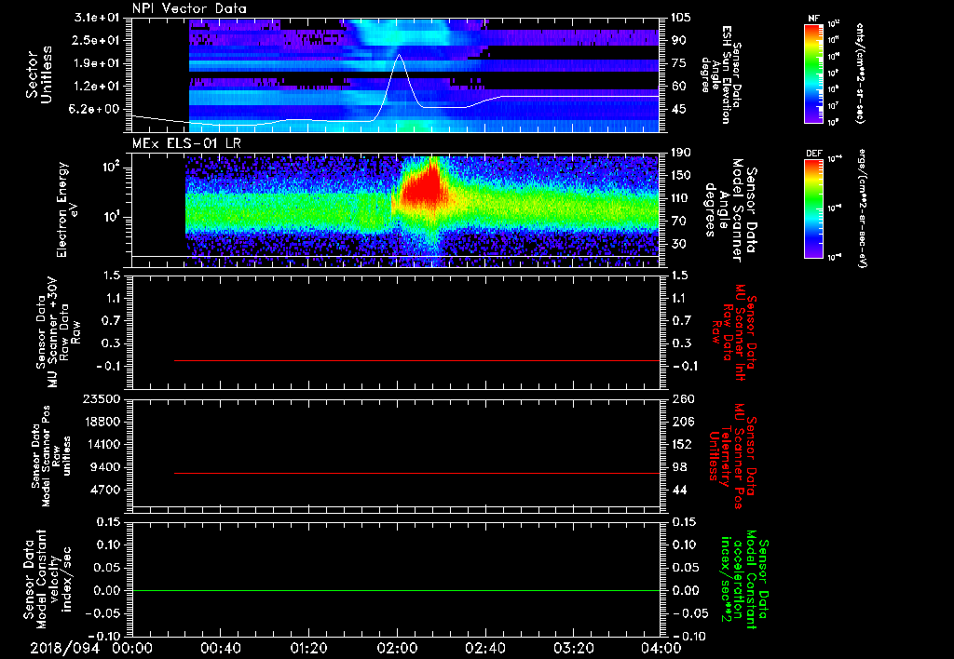The width and height of the screenshot is (954, 659).
Task: Click the "cnts/(cm**2-sr-sec)" units label
Action: pos(860,73)
